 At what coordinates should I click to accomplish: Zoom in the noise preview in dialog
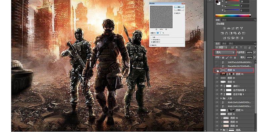pyautogui.click(x=166, y=29)
